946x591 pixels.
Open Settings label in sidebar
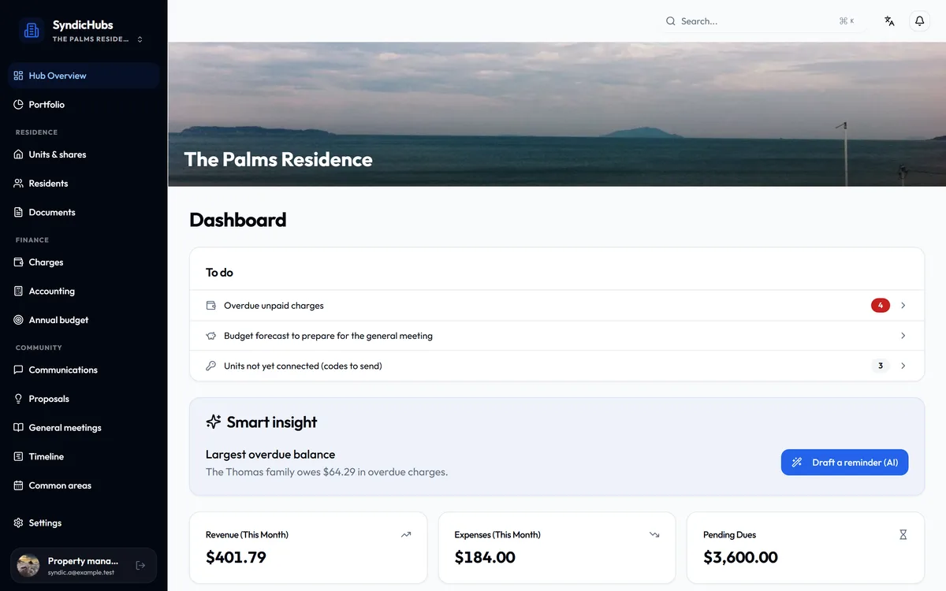(x=45, y=522)
